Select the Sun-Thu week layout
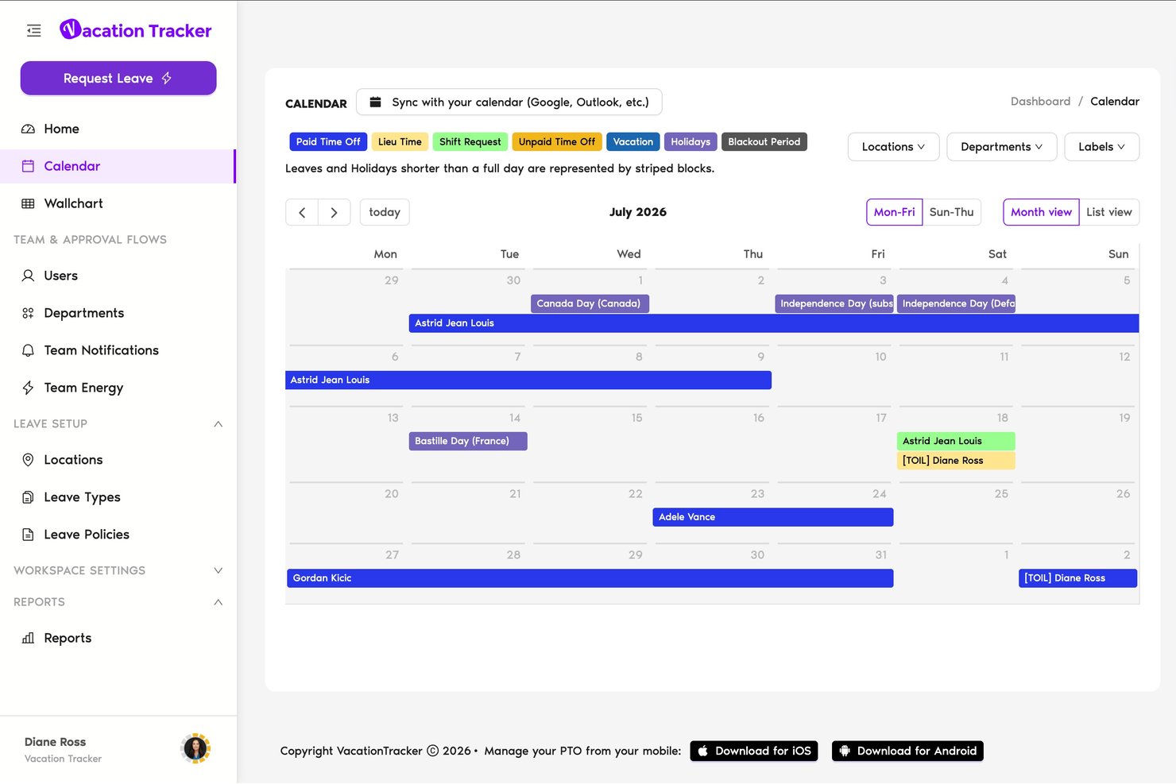Viewport: 1176px width, 784px height. click(952, 212)
